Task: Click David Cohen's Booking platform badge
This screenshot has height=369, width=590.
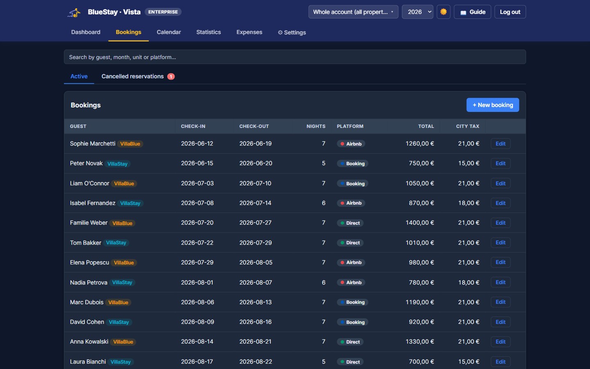Action: (352, 322)
